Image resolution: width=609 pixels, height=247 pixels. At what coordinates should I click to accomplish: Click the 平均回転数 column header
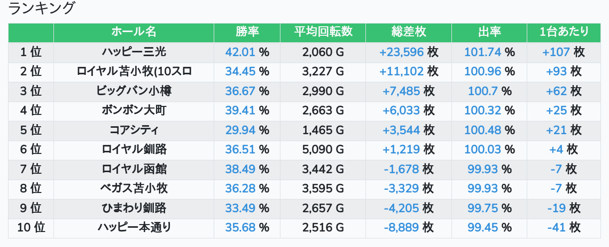click(323, 32)
